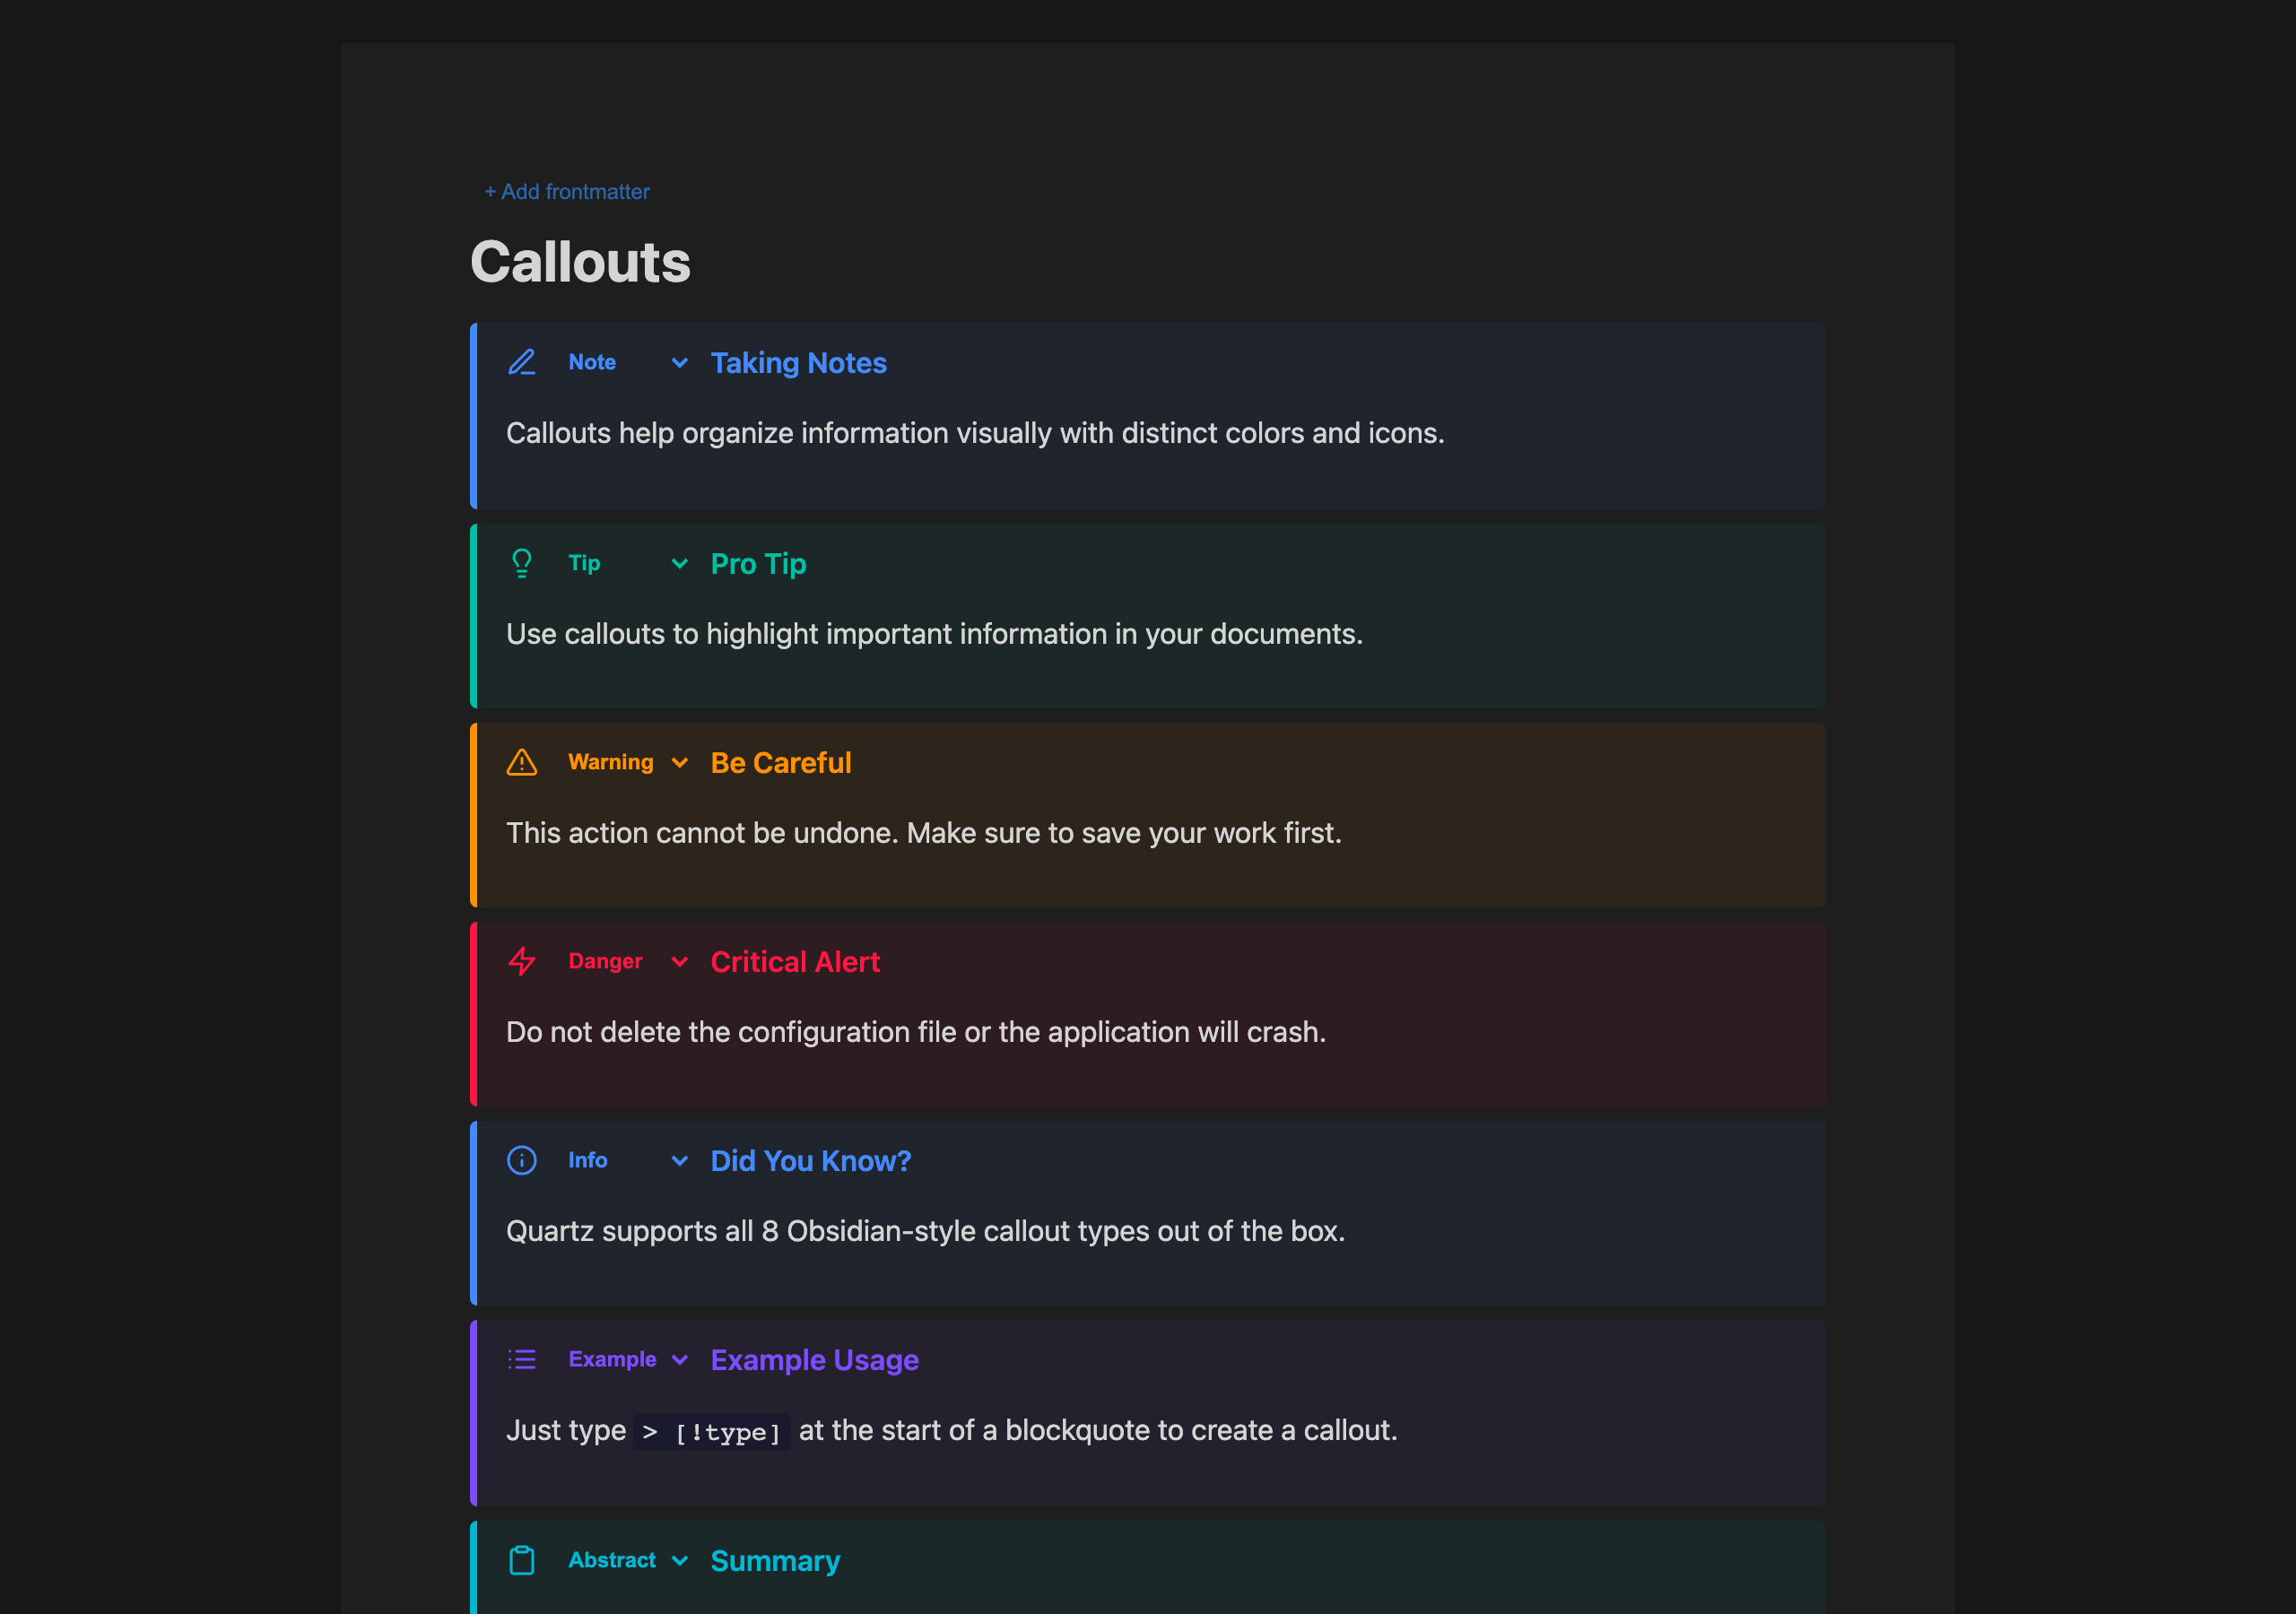The width and height of the screenshot is (2296, 1614).
Task: Click the Danger lightning bolt icon
Action: tap(521, 961)
